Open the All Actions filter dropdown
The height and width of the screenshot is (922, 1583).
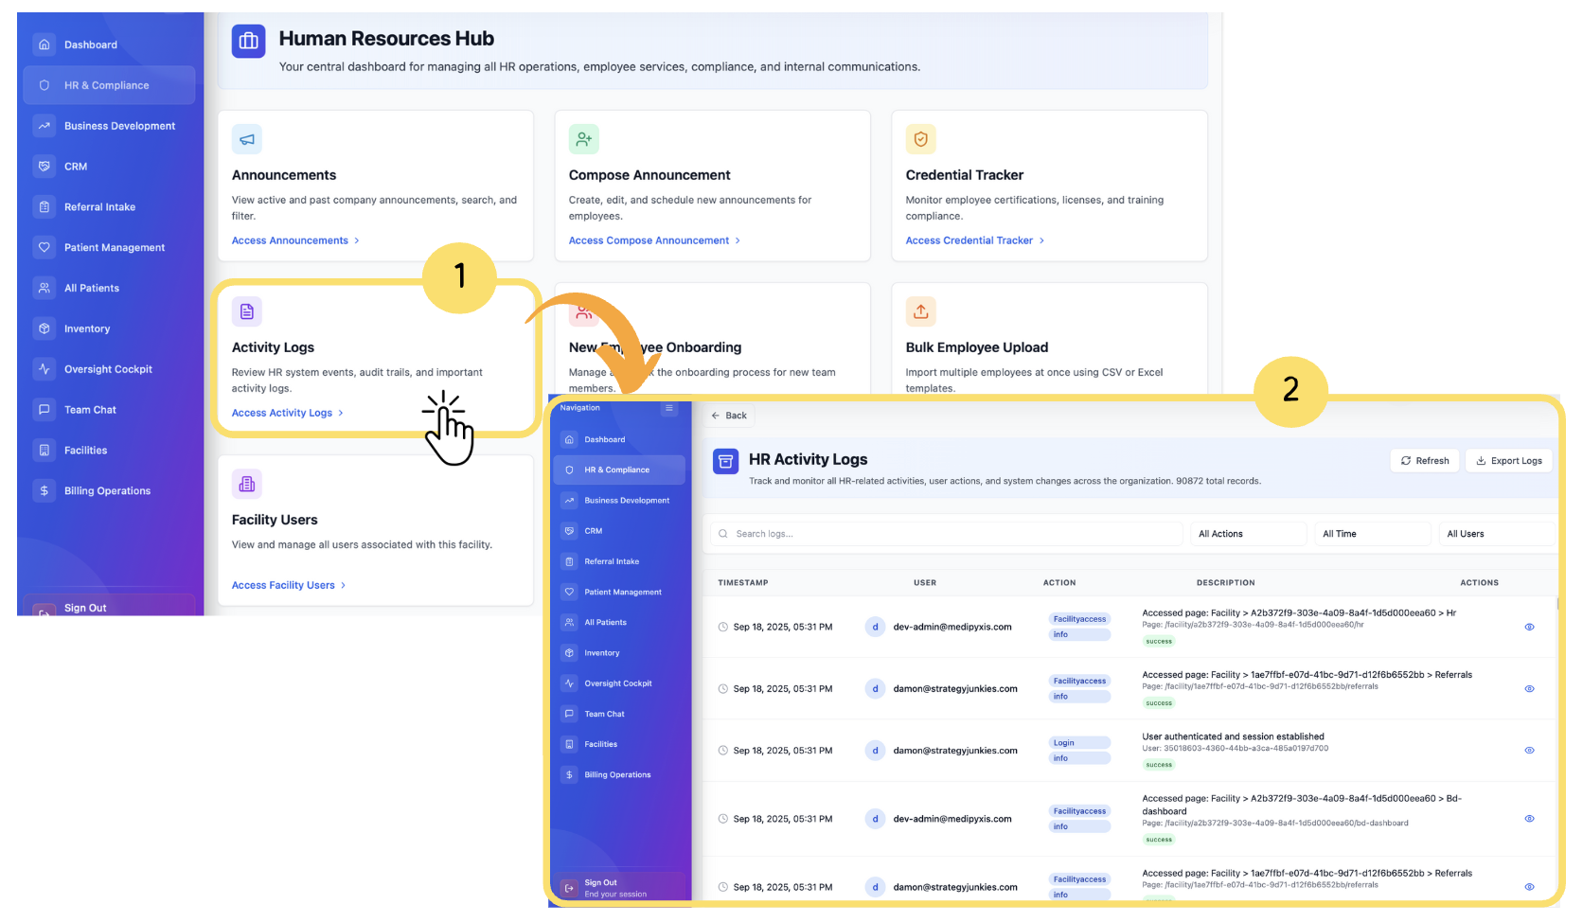point(1247,534)
